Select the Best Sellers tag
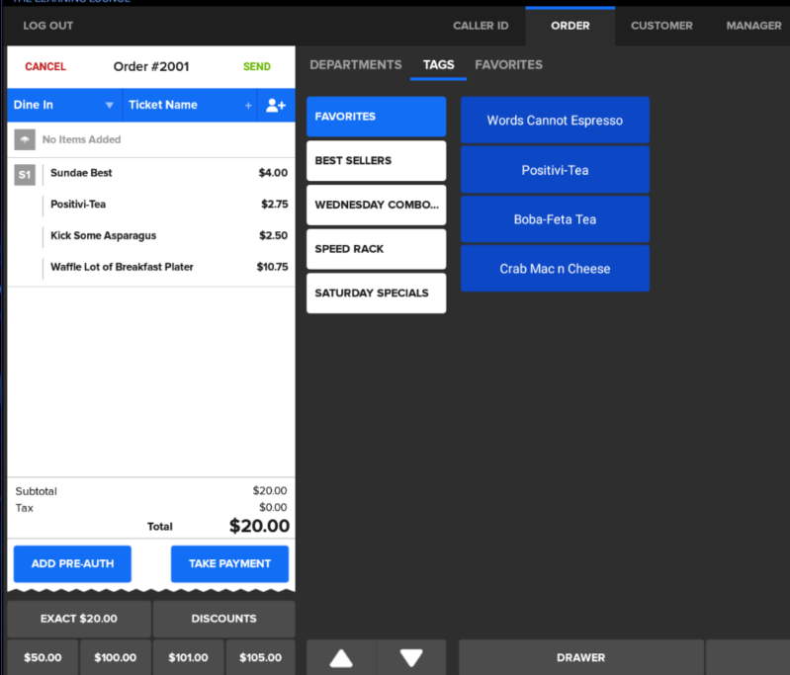 (376, 160)
